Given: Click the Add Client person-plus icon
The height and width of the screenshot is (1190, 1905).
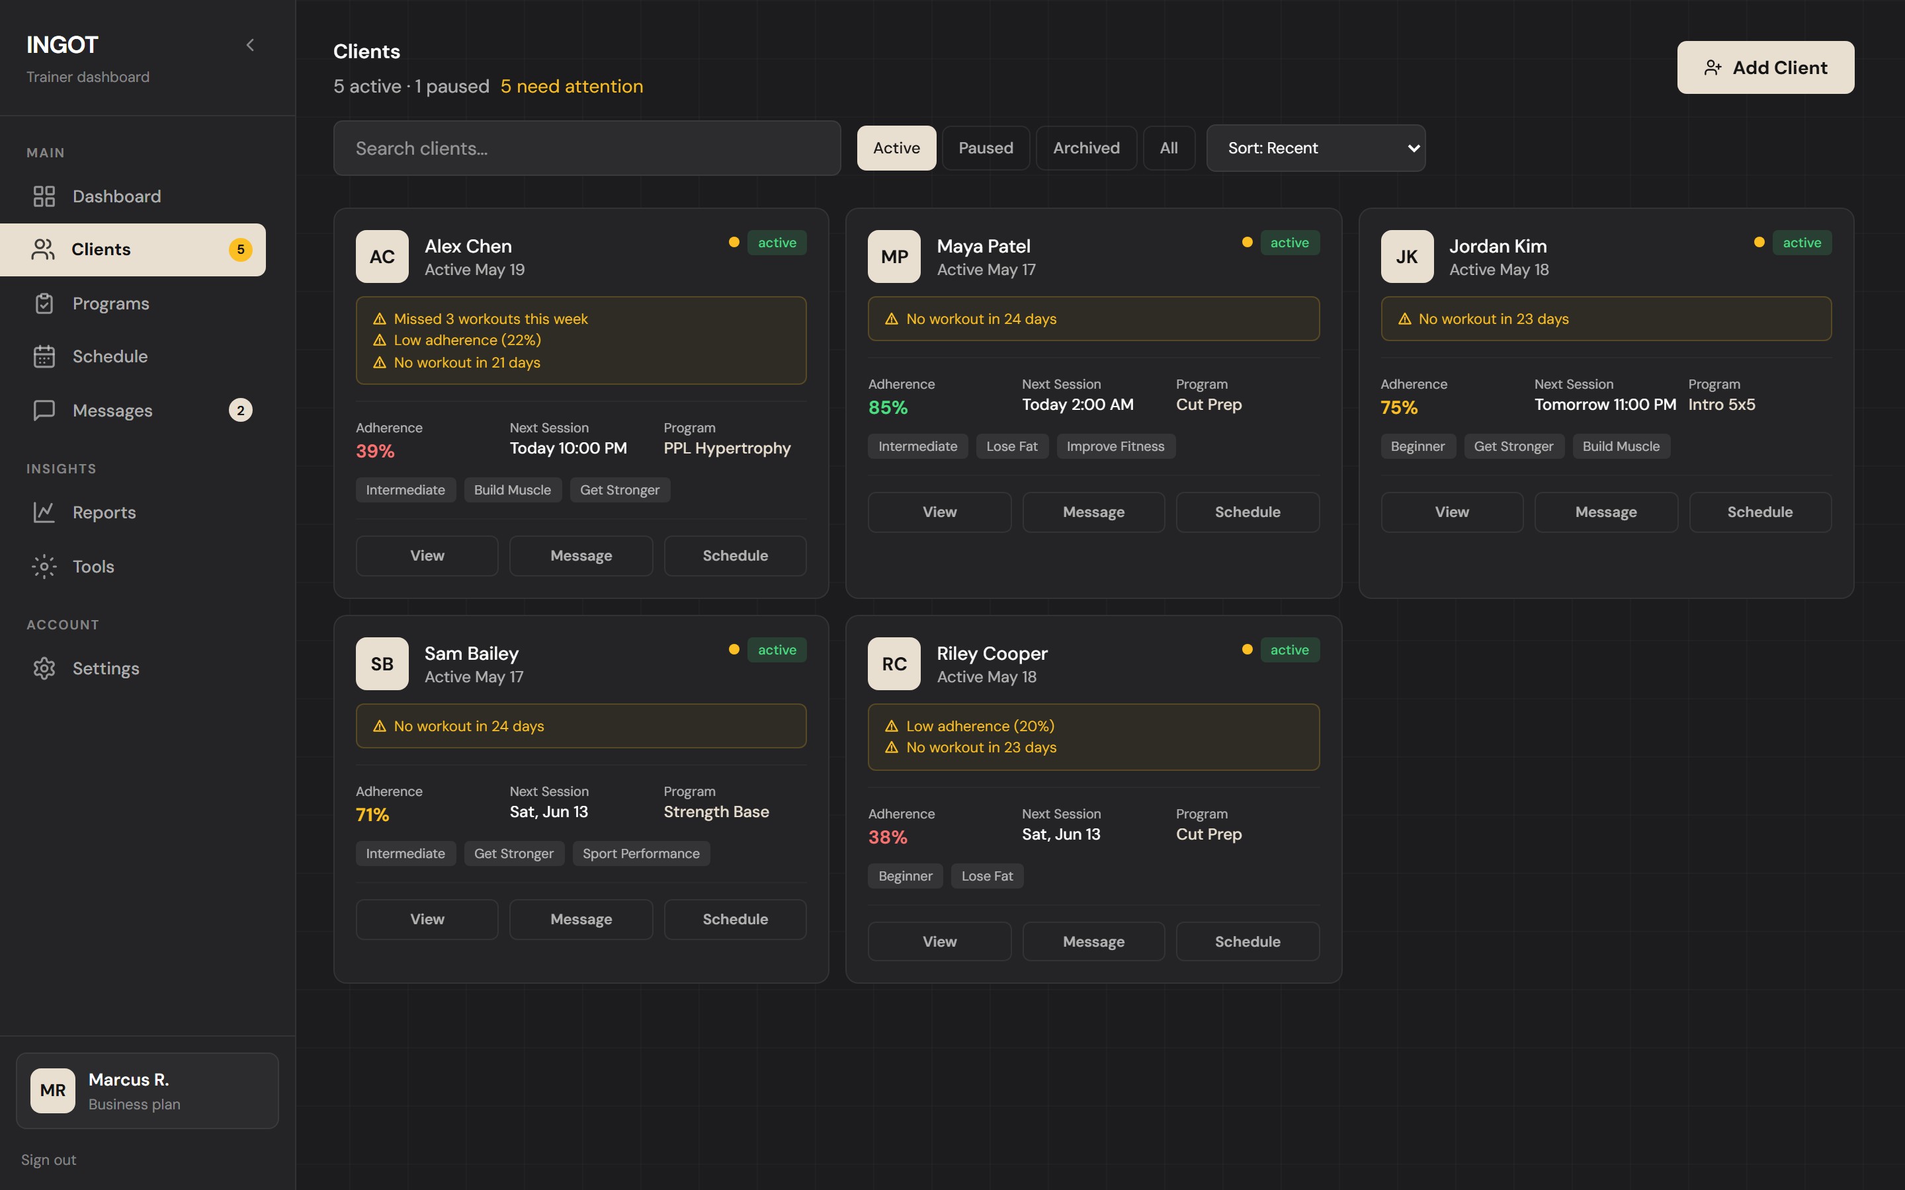Looking at the screenshot, I should click(1713, 67).
